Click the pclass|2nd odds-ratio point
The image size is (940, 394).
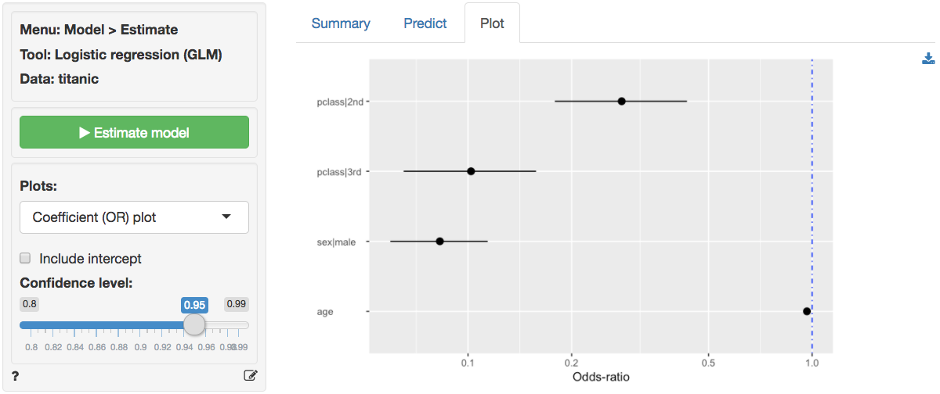point(621,101)
